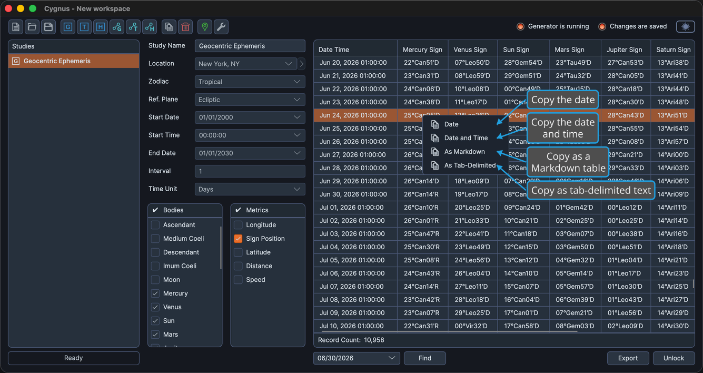Viewport: 703px width, 373px height.
Task: Open the Start Time dropdown
Action: point(250,135)
